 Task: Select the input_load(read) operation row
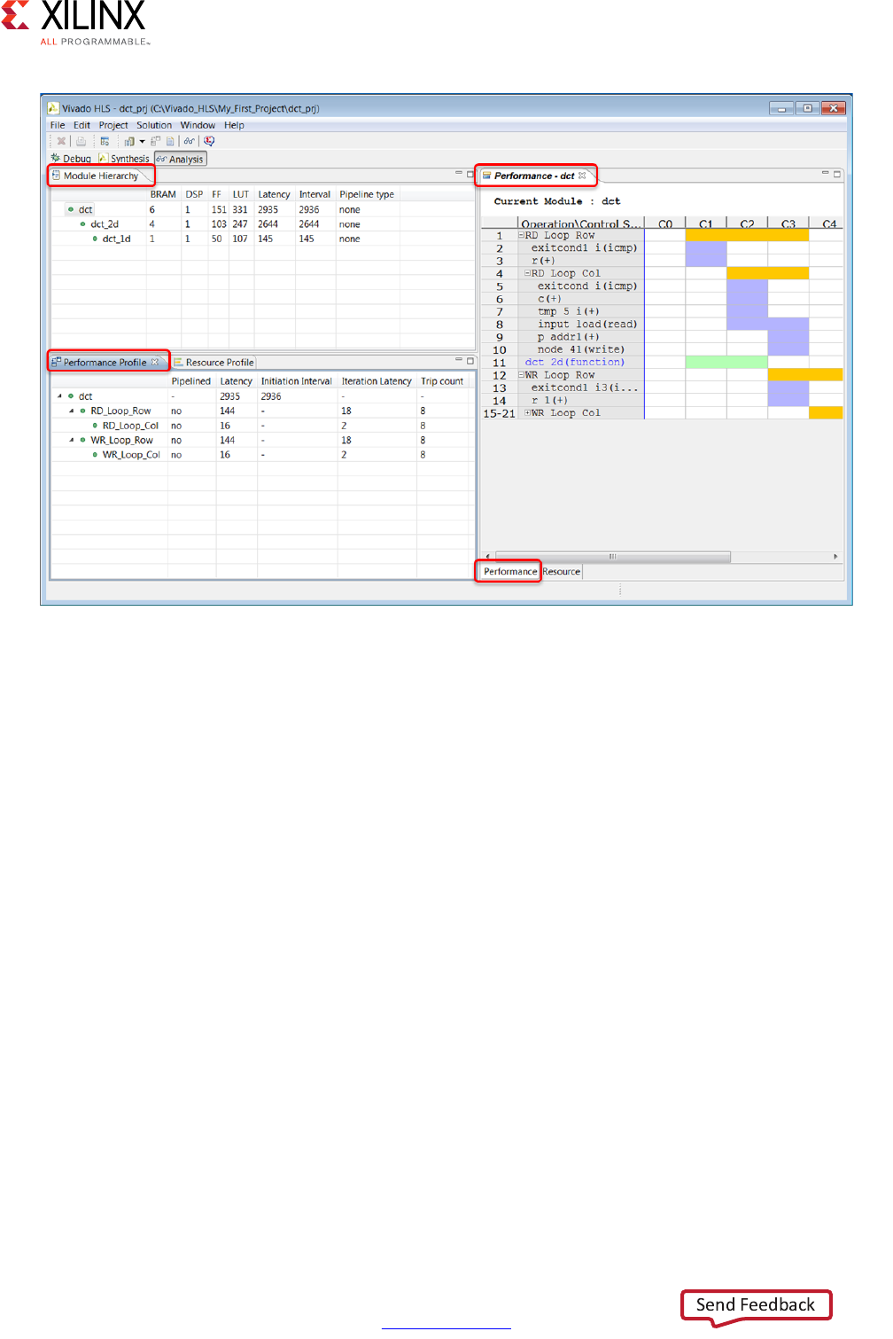(x=586, y=325)
